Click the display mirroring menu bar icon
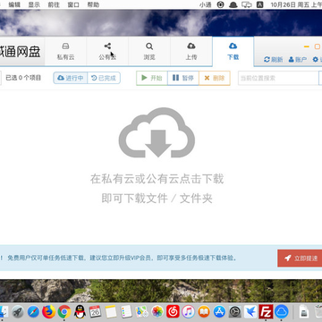 247,4
